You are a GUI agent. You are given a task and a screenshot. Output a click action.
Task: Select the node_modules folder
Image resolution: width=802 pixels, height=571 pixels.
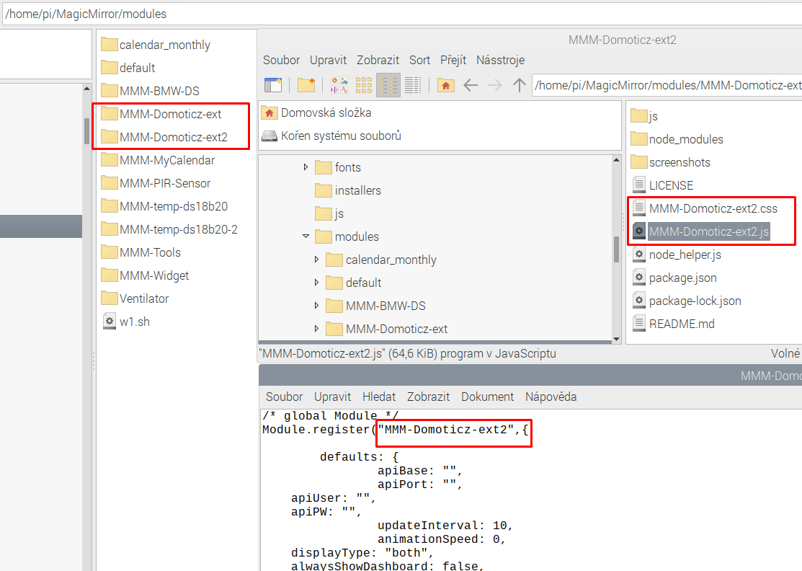pyautogui.click(x=677, y=139)
